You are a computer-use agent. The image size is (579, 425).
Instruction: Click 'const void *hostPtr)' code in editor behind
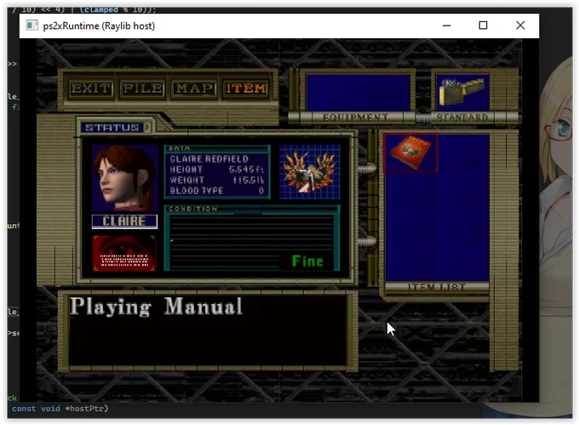pos(60,409)
